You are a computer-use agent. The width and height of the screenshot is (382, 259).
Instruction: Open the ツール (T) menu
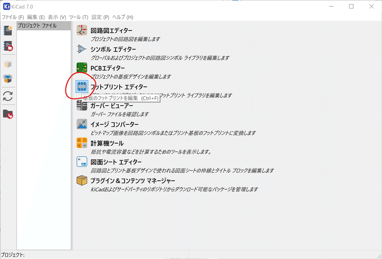click(78, 17)
